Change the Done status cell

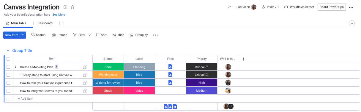pos(108,67)
